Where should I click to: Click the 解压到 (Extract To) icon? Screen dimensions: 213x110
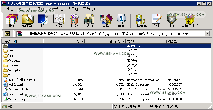click(x=28, y=21)
